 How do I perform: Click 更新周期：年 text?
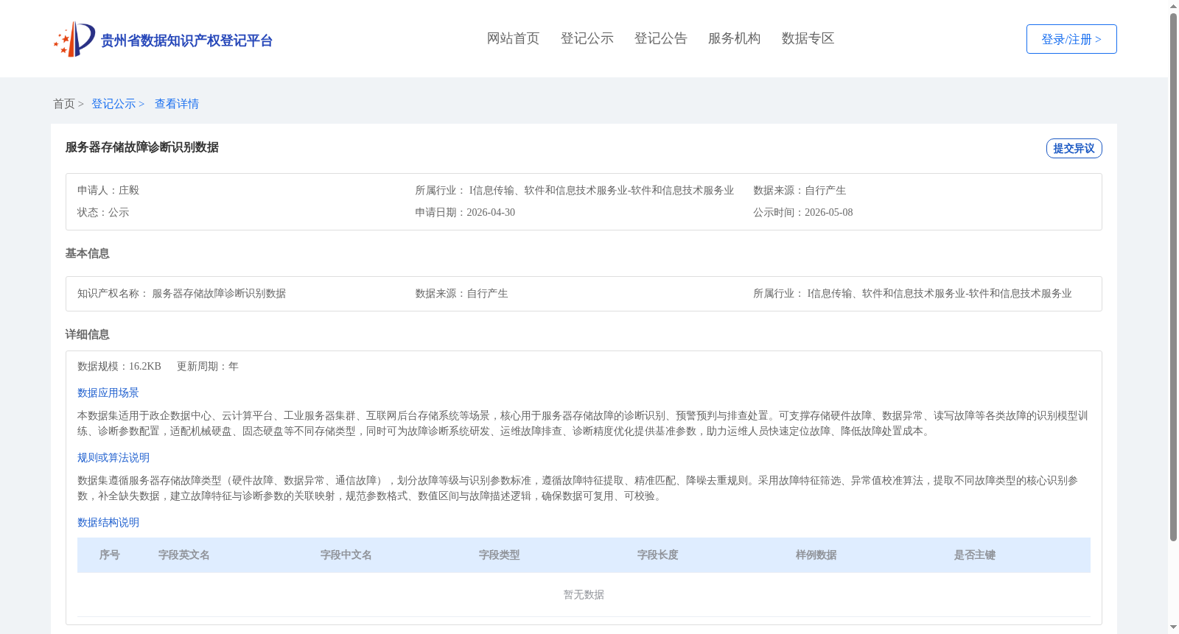(x=208, y=366)
